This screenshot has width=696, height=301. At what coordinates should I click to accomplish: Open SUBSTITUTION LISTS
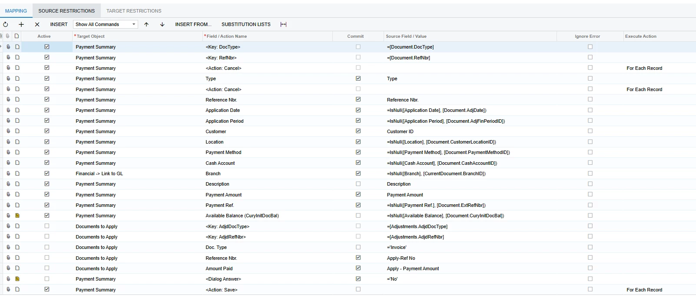(x=246, y=24)
